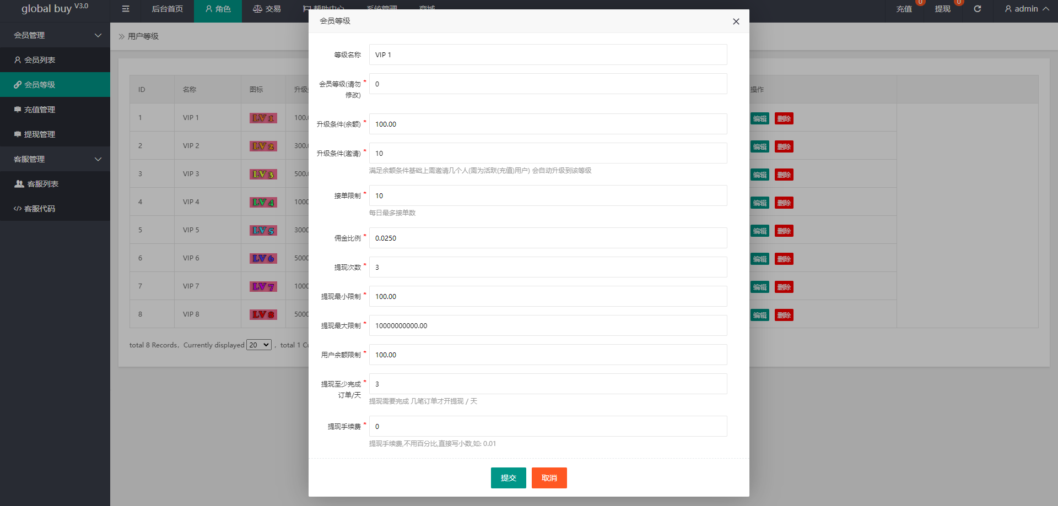Click the 等级名称 field containing VIP 1
The width and height of the screenshot is (1058, 506).
pos(548,55)
